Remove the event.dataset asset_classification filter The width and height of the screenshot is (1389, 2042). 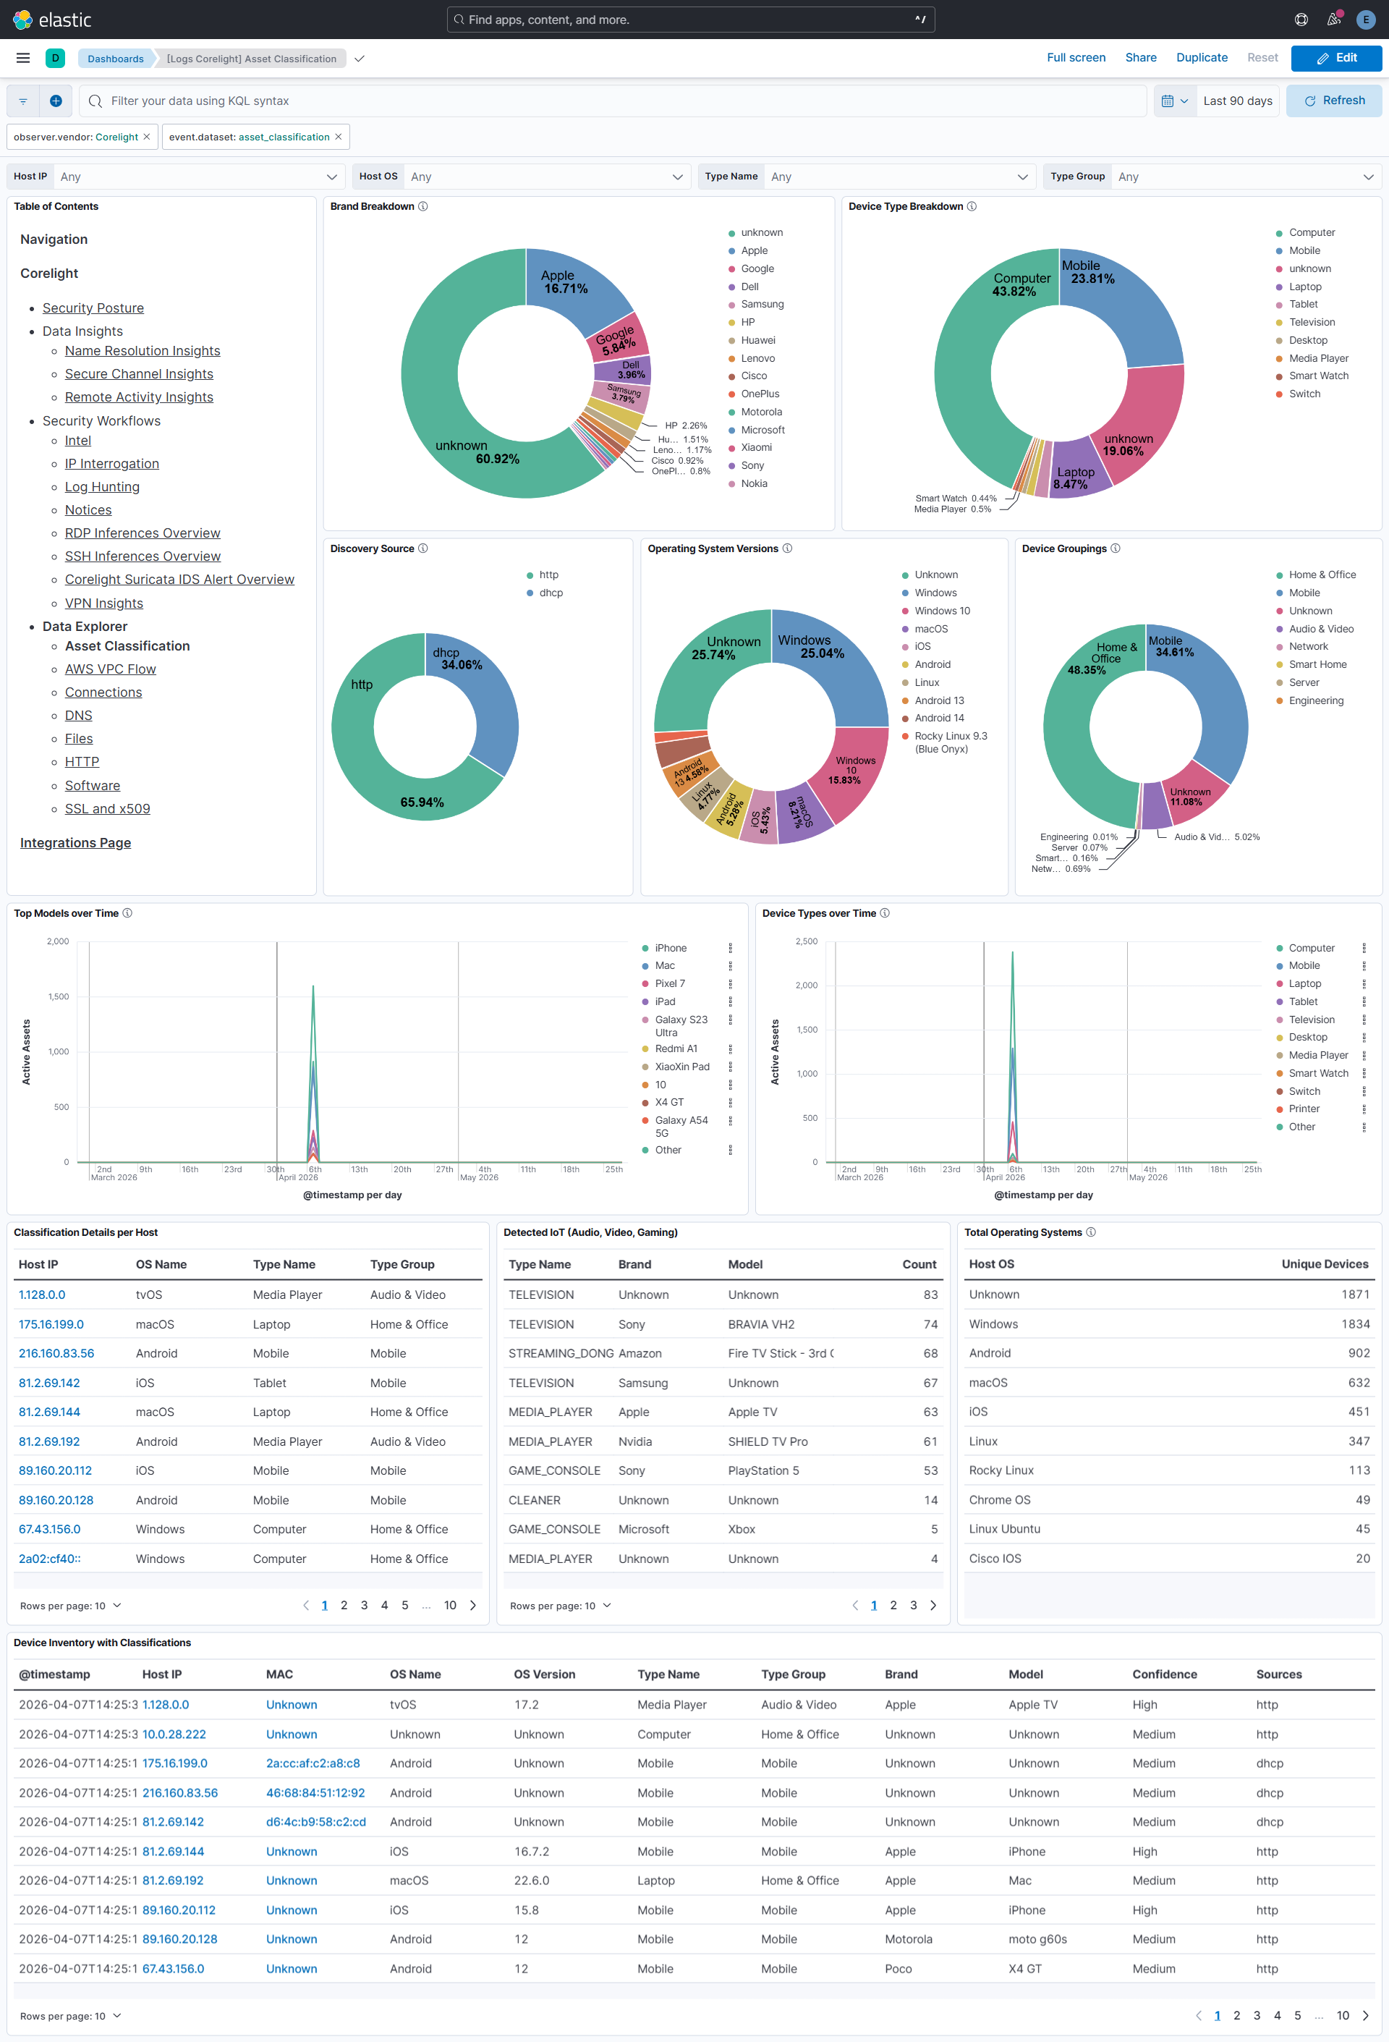(339, 137)
